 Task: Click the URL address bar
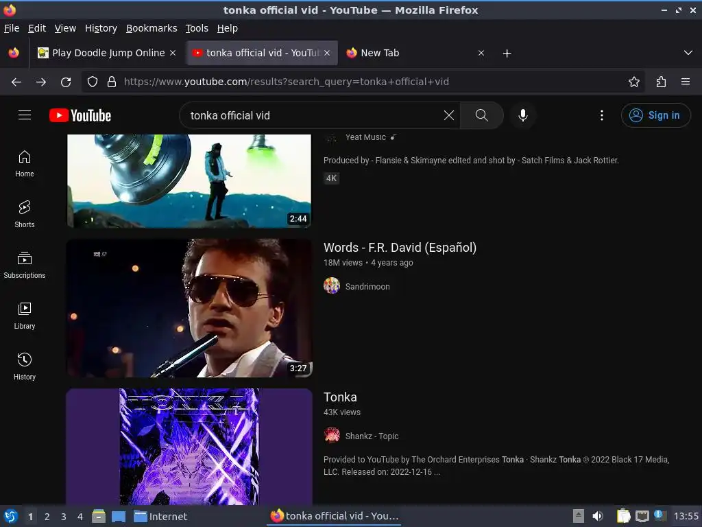[364, 82]
